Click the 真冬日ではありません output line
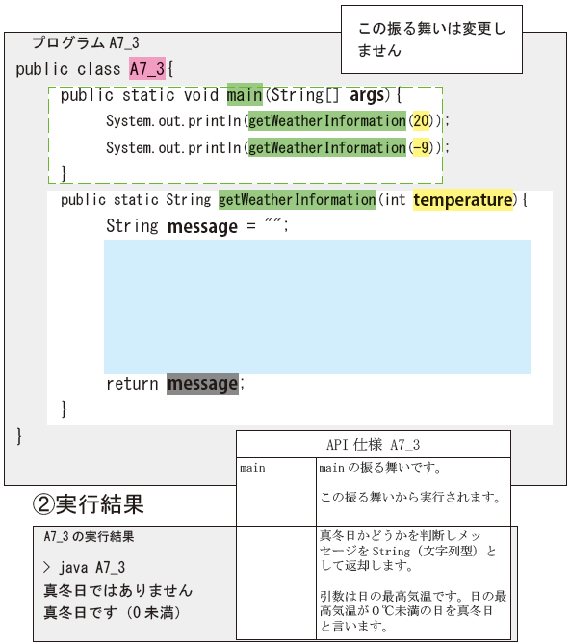570x644 pixels. coord(117,590)
